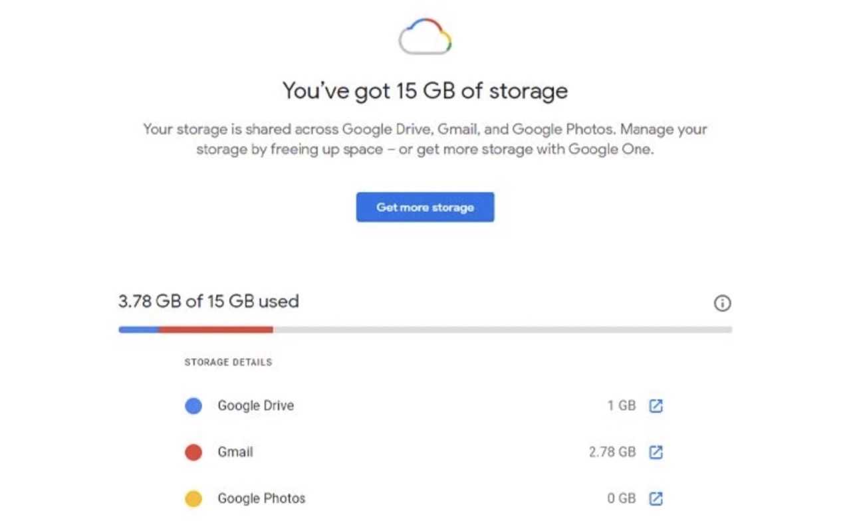Open Google Drive via its external link icon
The height and width of the screenshot is (523, 851).
click(656, 405)
